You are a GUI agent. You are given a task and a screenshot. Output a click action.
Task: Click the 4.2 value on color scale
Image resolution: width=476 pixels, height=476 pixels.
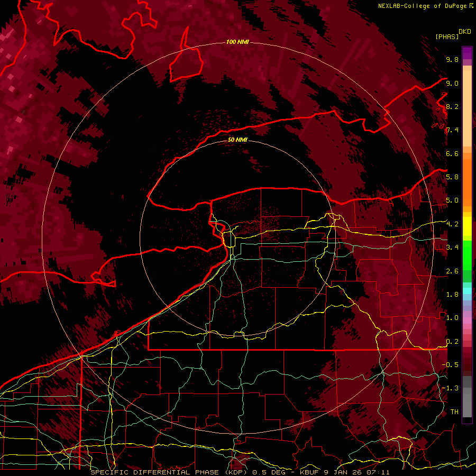pos(452,224)
